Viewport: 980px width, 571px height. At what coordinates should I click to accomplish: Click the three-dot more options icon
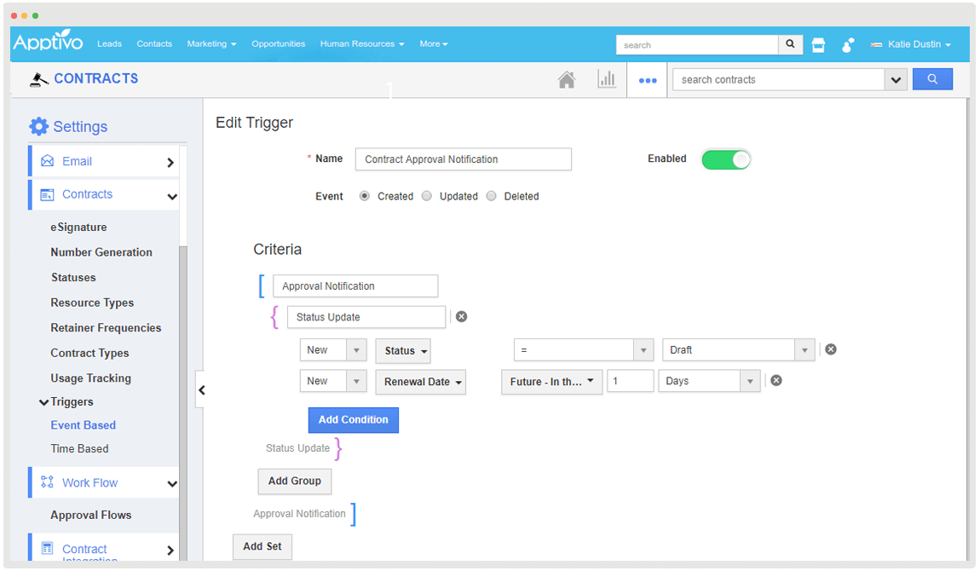648,80
